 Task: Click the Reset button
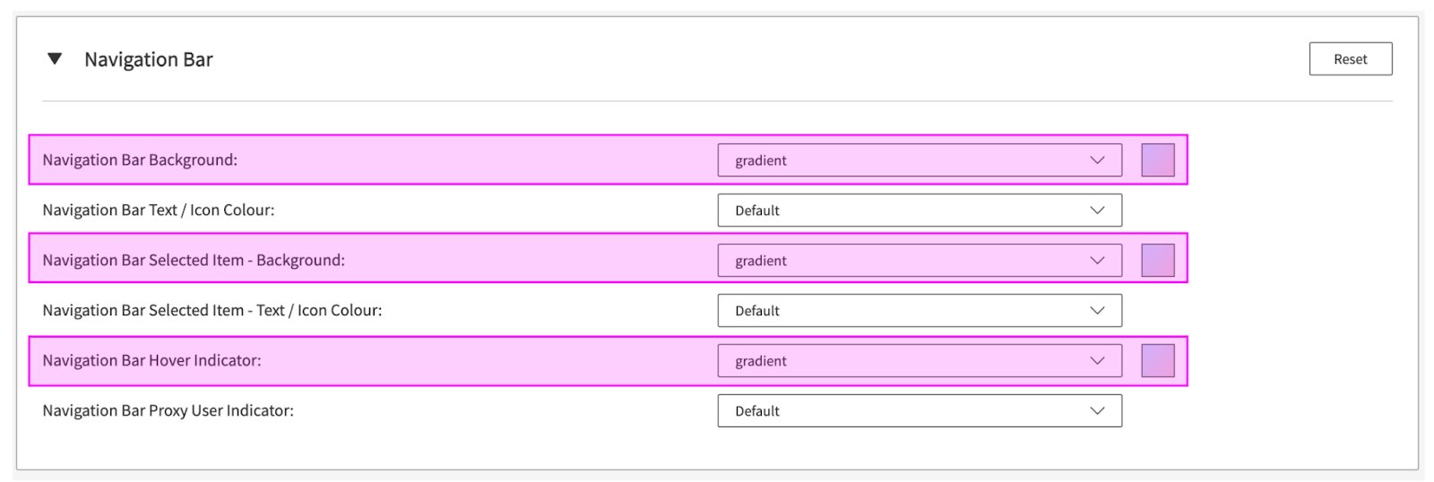[1350, 59]
